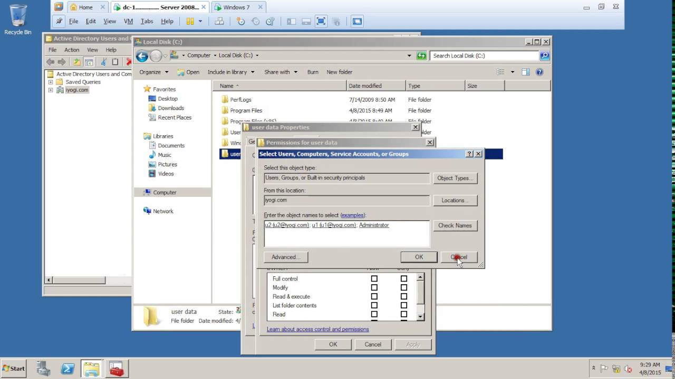Open the Recycle Bin desktop icon
Viewport: 675px width, 379px height.
point(17,20)
